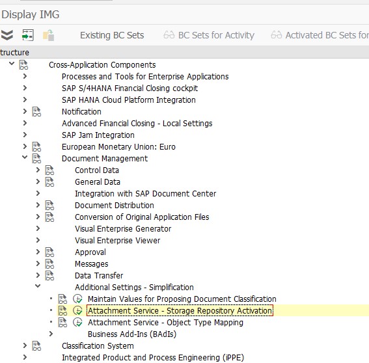Screen dimensions: 369x363
Task: Select Visual Enterprise Viewer tree item
Action: 117,241
